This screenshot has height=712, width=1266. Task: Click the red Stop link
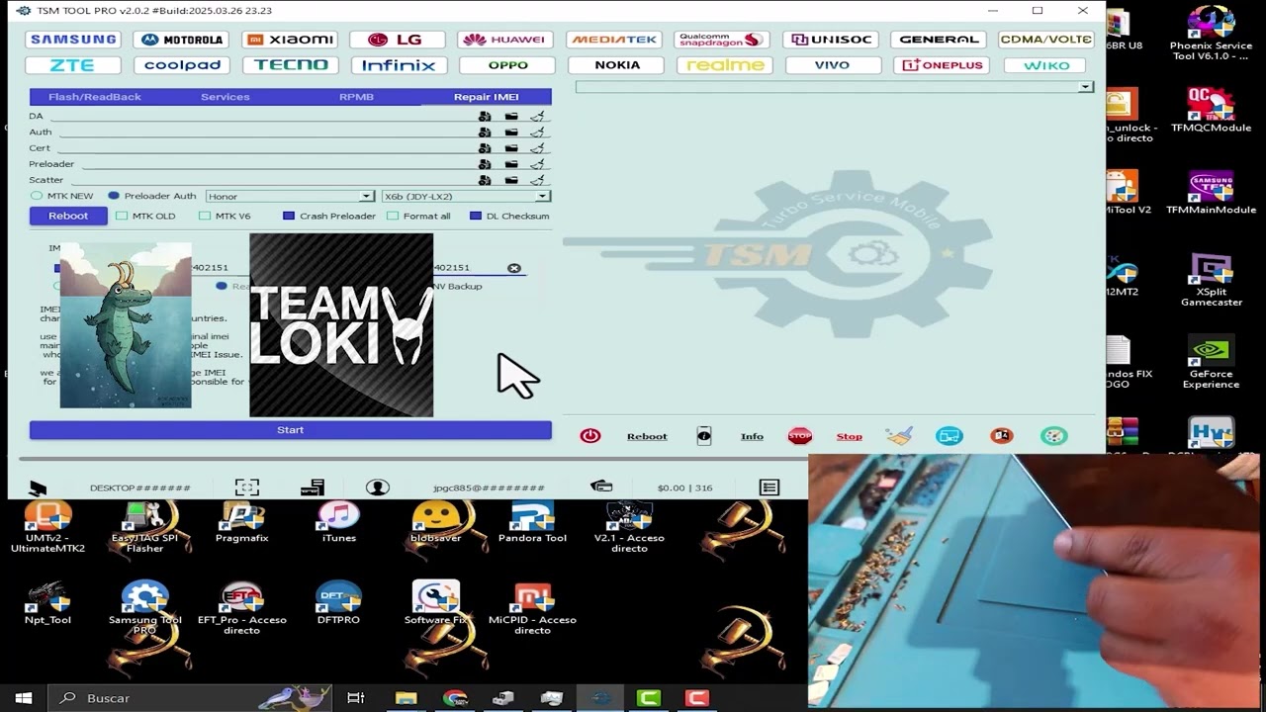pos(849,436)
